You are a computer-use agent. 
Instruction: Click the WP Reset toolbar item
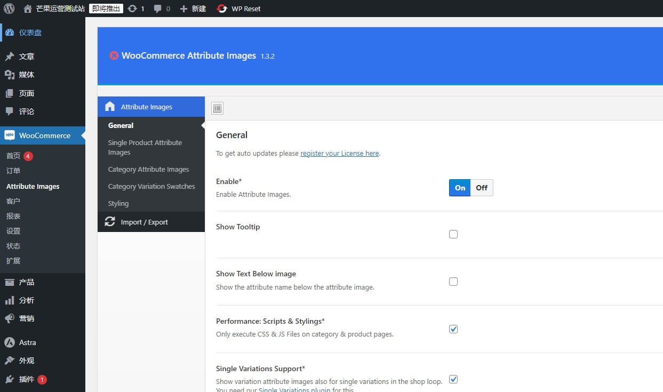point(239,9)
